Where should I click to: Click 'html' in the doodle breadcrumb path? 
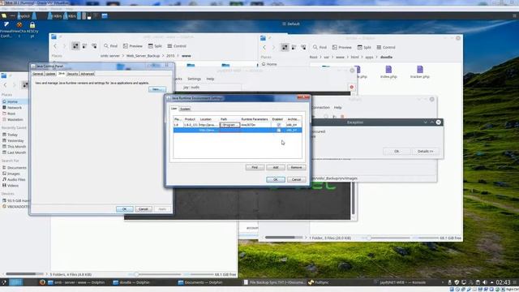pyautogui.click(x=355, y=57)
